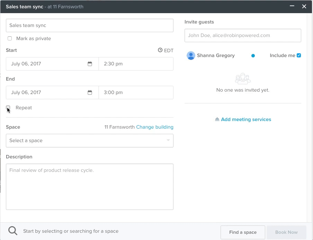Open Add meeting services link
Screen dimensions: 313x240
[246, 119]
